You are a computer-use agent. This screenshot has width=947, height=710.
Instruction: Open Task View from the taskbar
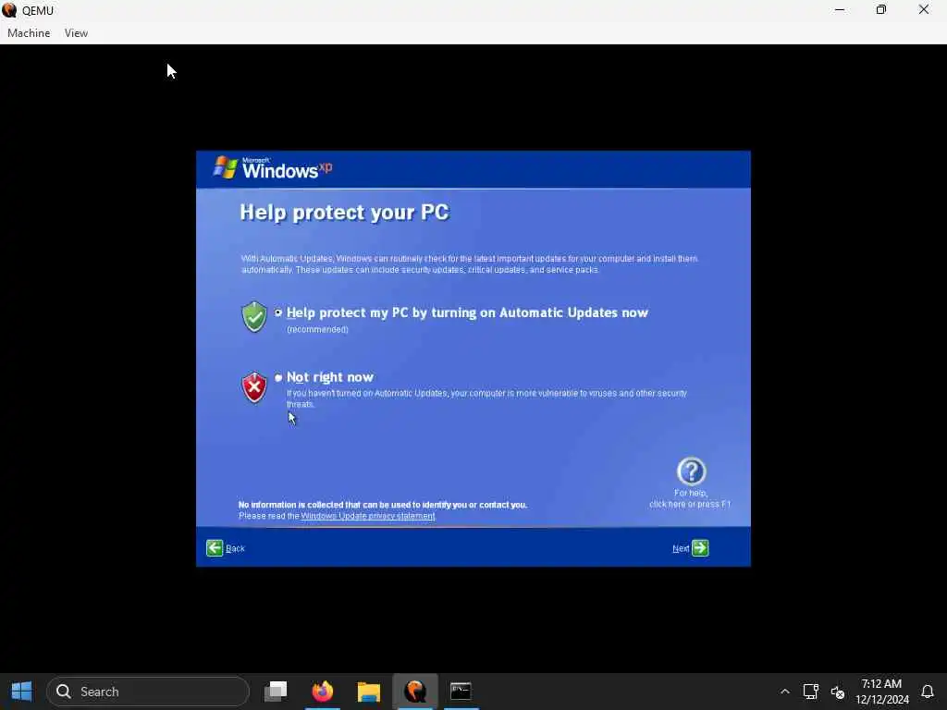click(276, 692)
